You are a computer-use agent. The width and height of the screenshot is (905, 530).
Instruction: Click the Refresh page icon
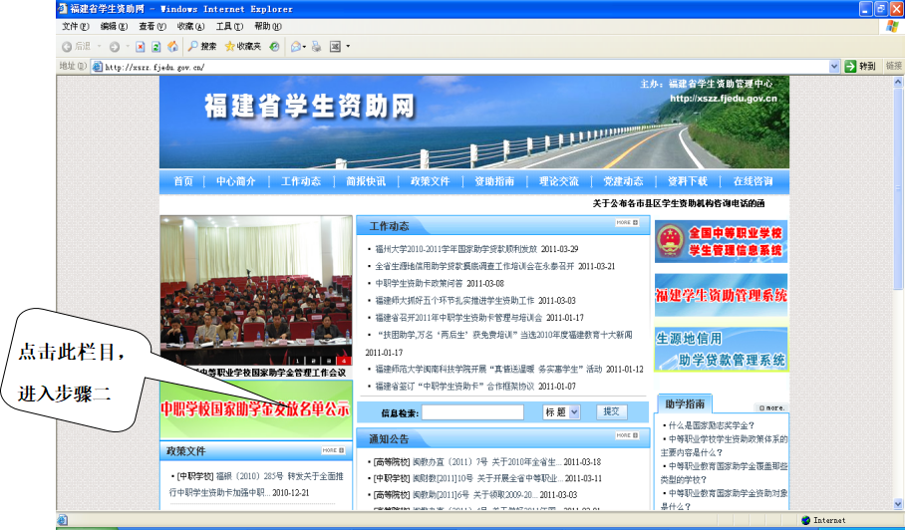click(x=156, y=47)
